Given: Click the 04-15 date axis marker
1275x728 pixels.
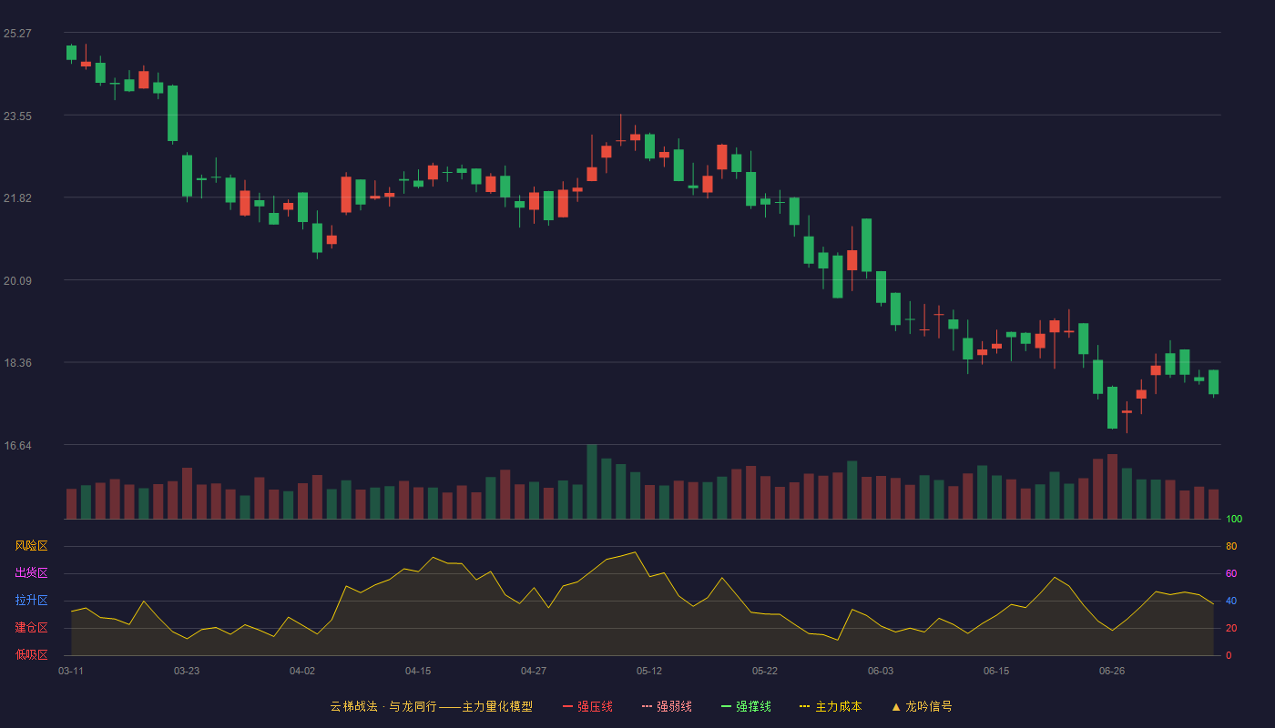Looking at the screenshot, I should 418,671.
